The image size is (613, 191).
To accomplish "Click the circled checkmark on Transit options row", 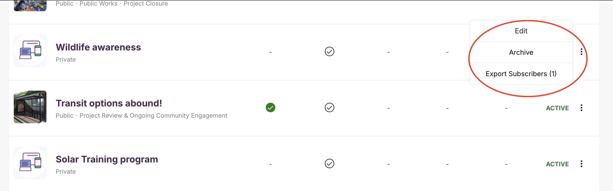I will point(329,107).
